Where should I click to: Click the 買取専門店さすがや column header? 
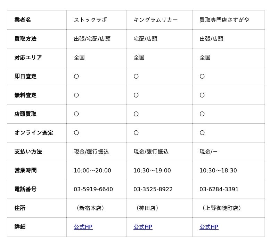(x=224, y=20)
